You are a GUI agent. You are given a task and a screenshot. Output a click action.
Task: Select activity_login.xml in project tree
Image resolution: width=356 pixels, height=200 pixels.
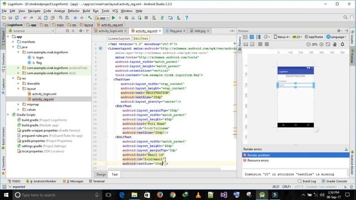tap(44, 94)
